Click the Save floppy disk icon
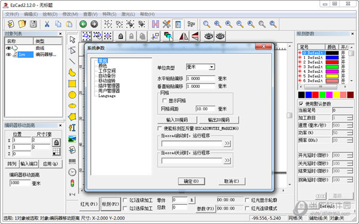The image size is (359, 224). pyautogui.click(x=34, y=24)
